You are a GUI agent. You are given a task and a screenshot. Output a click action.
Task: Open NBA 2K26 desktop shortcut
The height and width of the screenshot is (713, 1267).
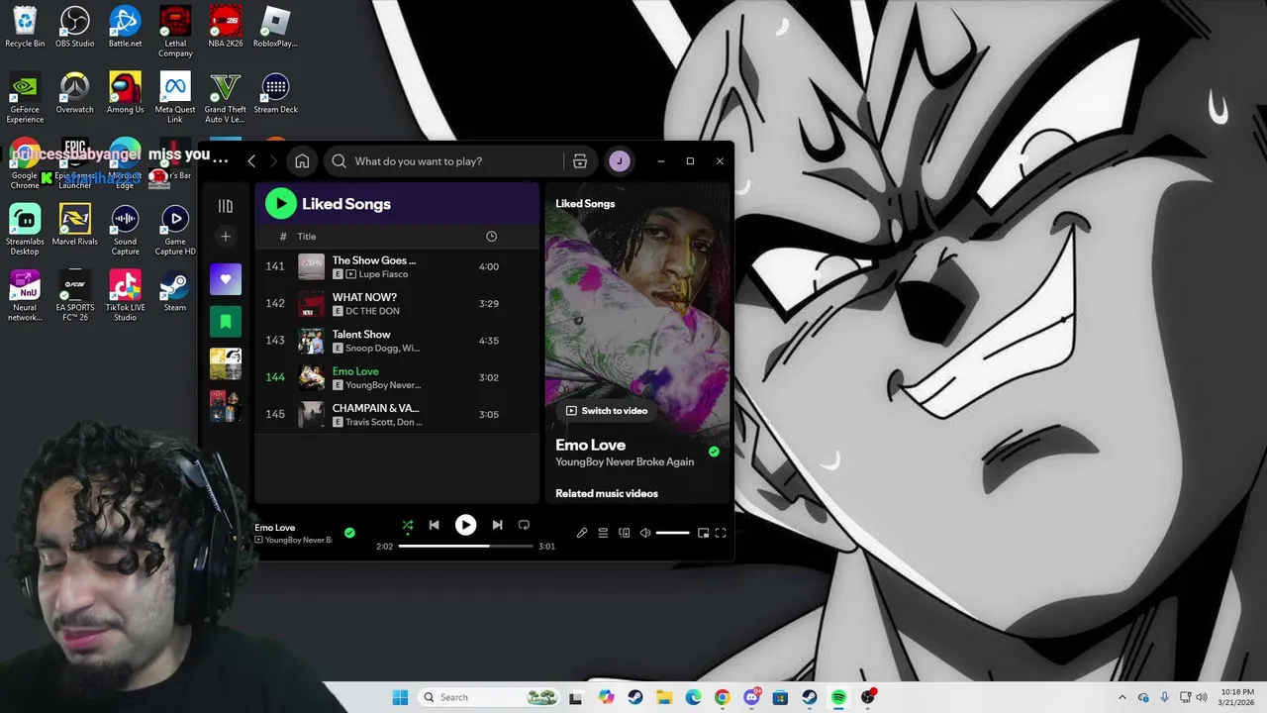[x=225, y=27]
